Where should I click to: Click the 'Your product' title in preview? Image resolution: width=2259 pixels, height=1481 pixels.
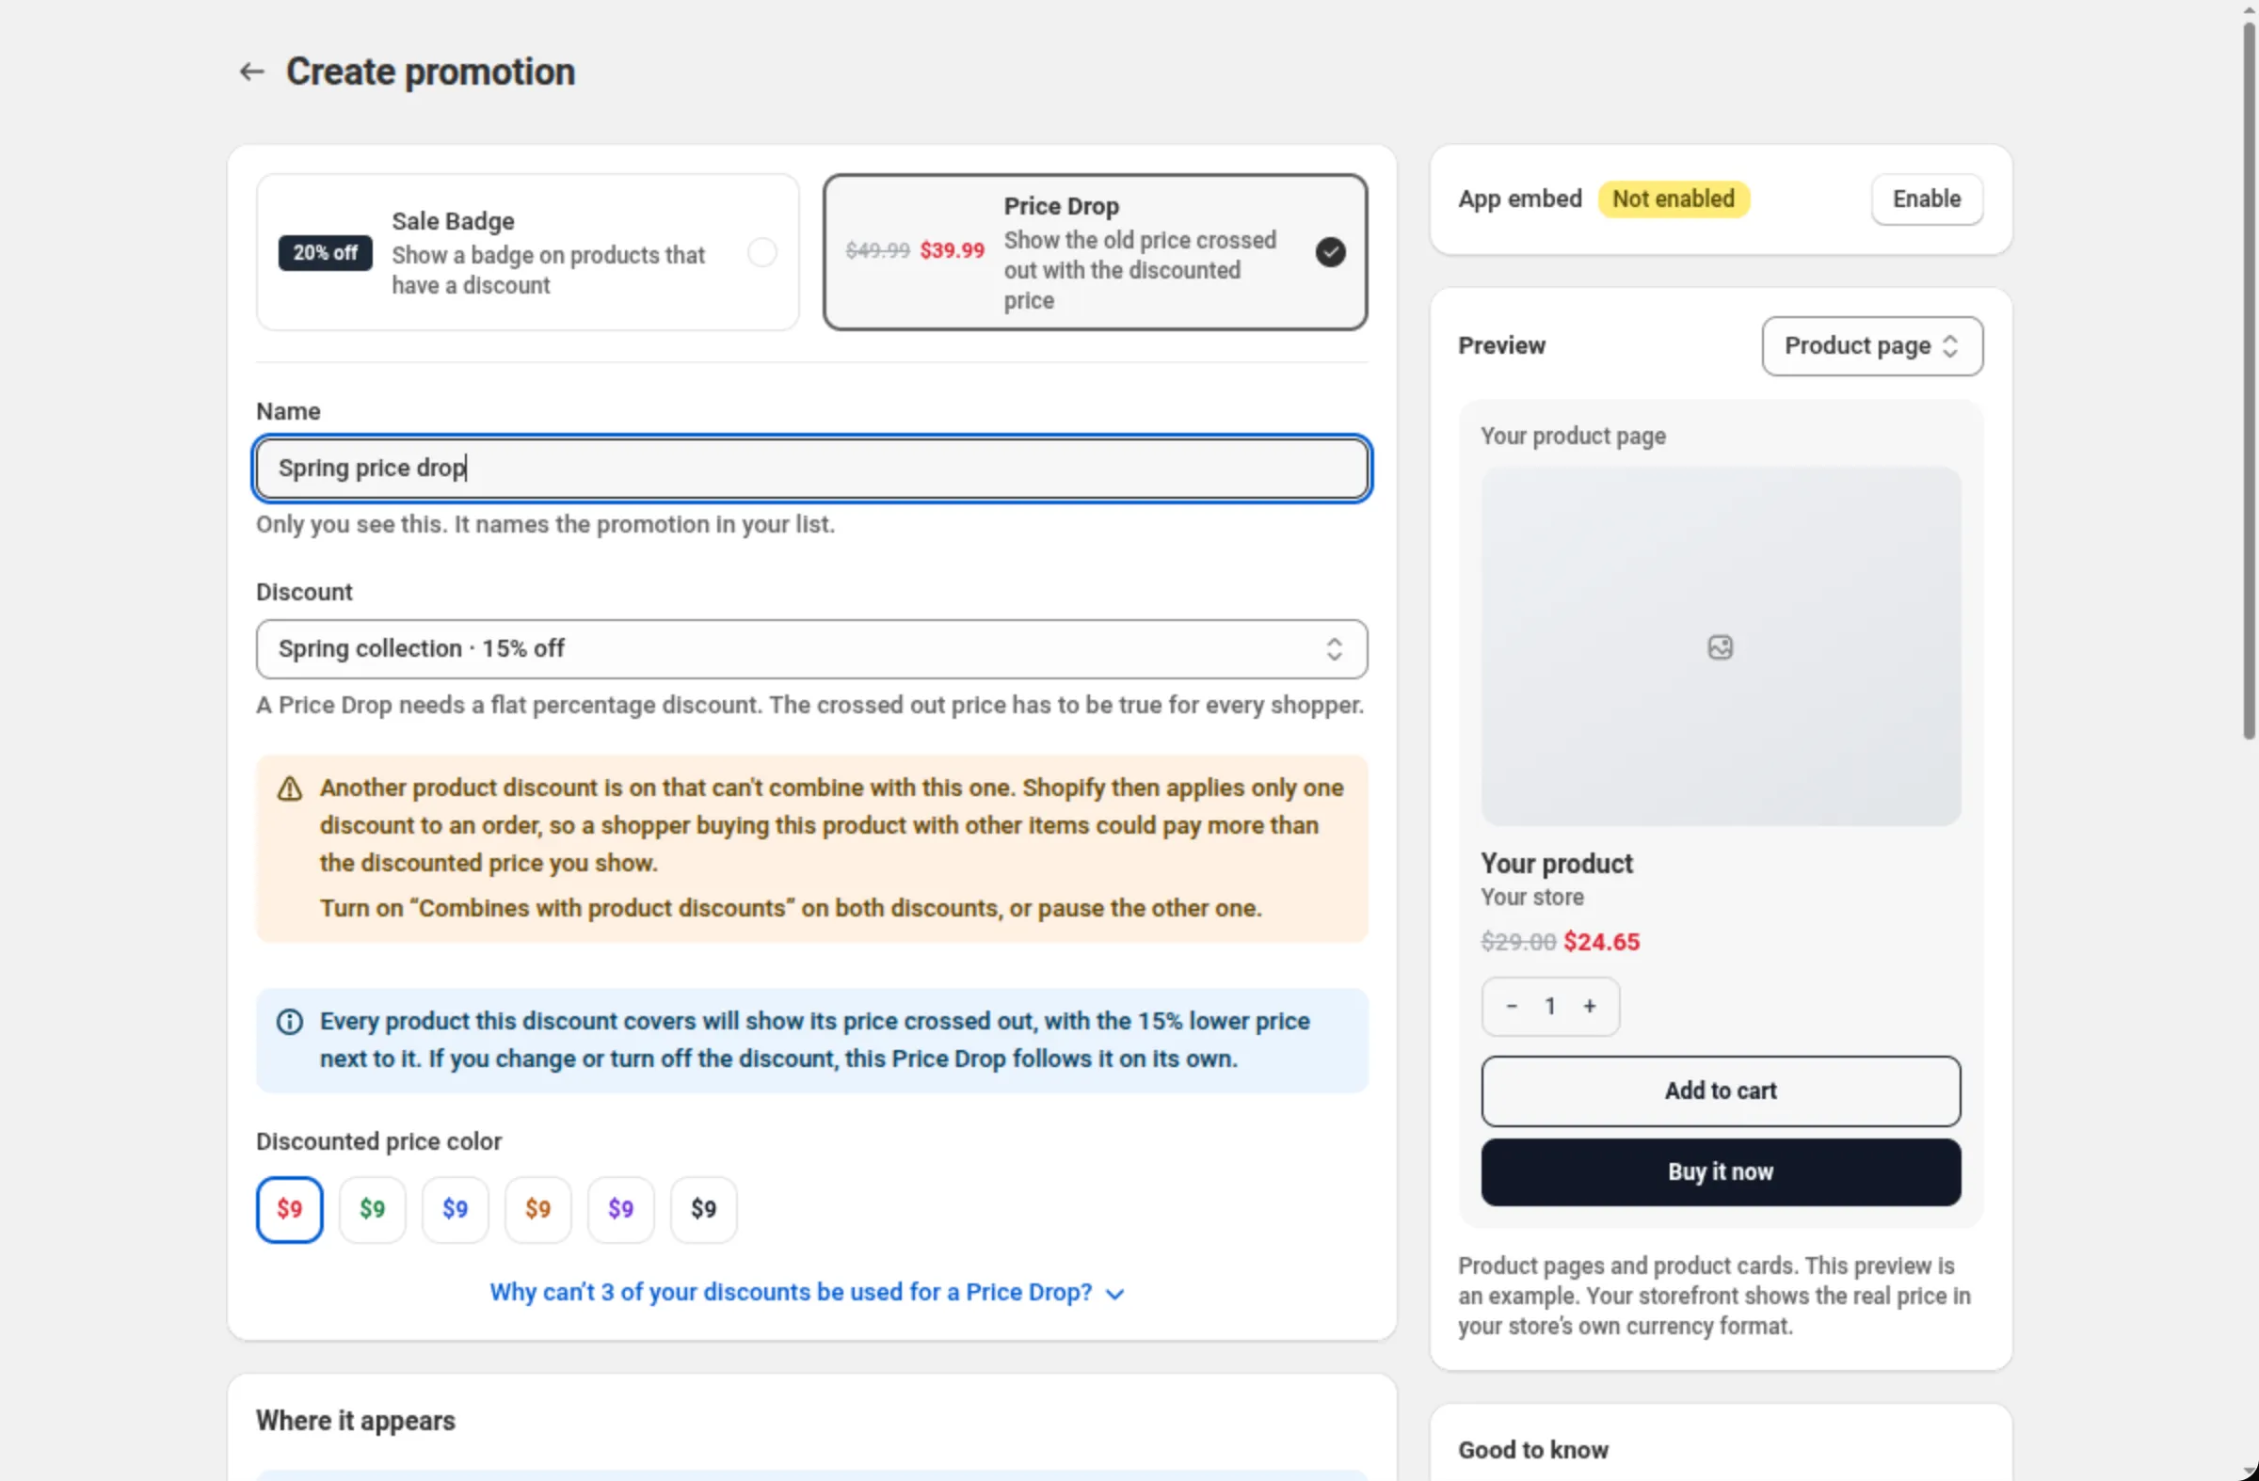(x=1557, y=864)
